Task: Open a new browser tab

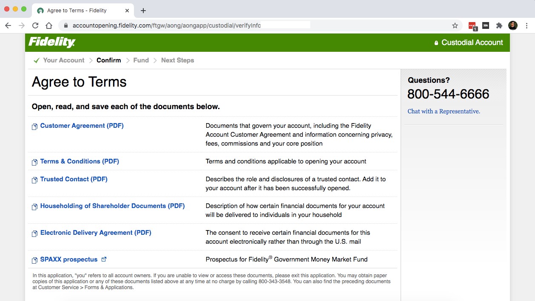Action: tap(143, 11)
